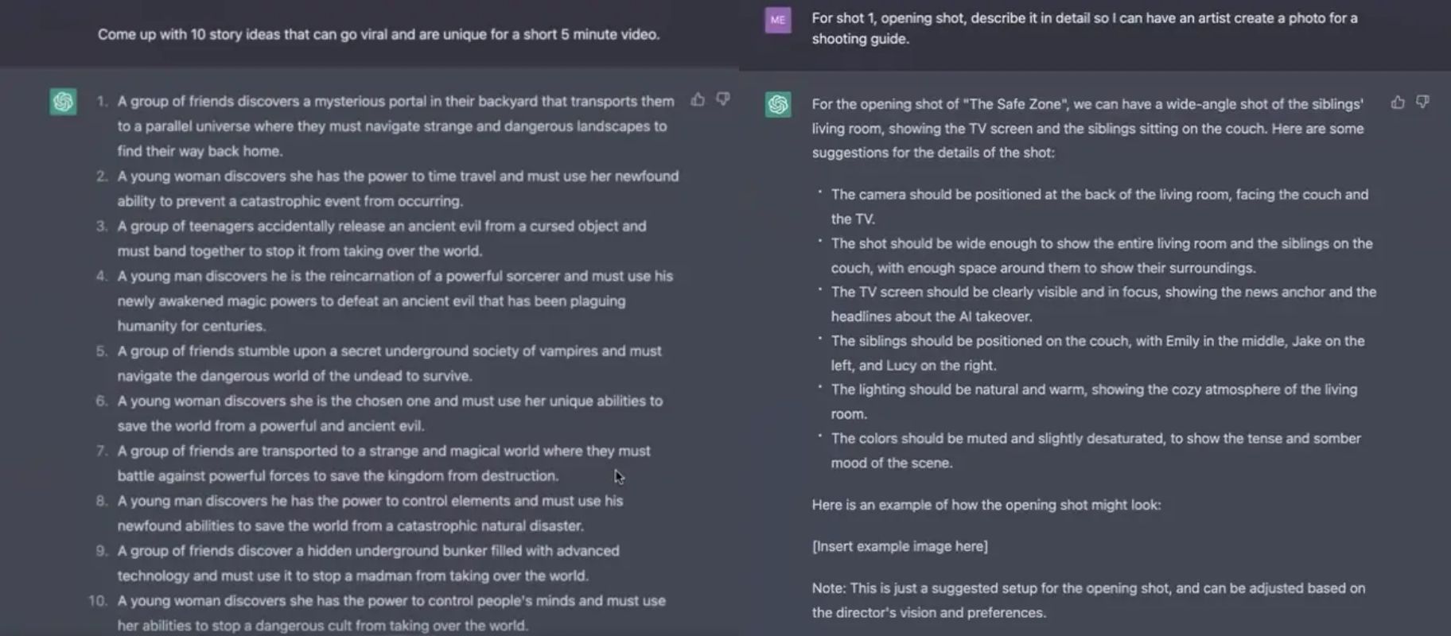Screen dimensions: 1451x636
Task: Click story idea 5 about vampire society
Action: coord(389,363)
